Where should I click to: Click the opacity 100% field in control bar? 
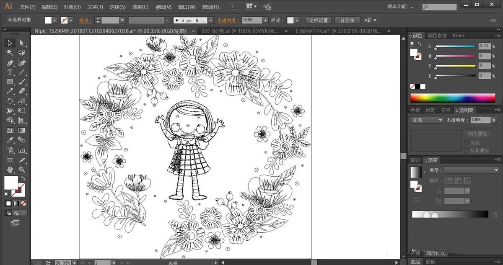click(x=252, y=20)
